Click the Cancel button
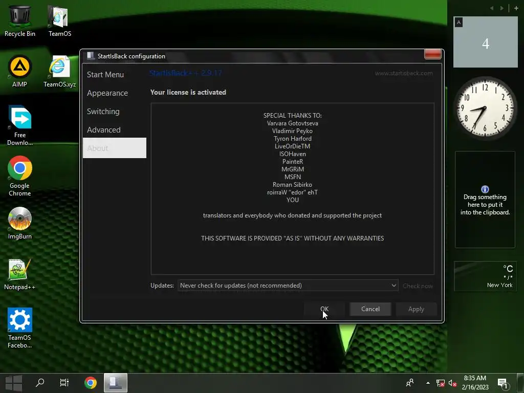This screenshot has height=393, width=524. tap(370, 309)
